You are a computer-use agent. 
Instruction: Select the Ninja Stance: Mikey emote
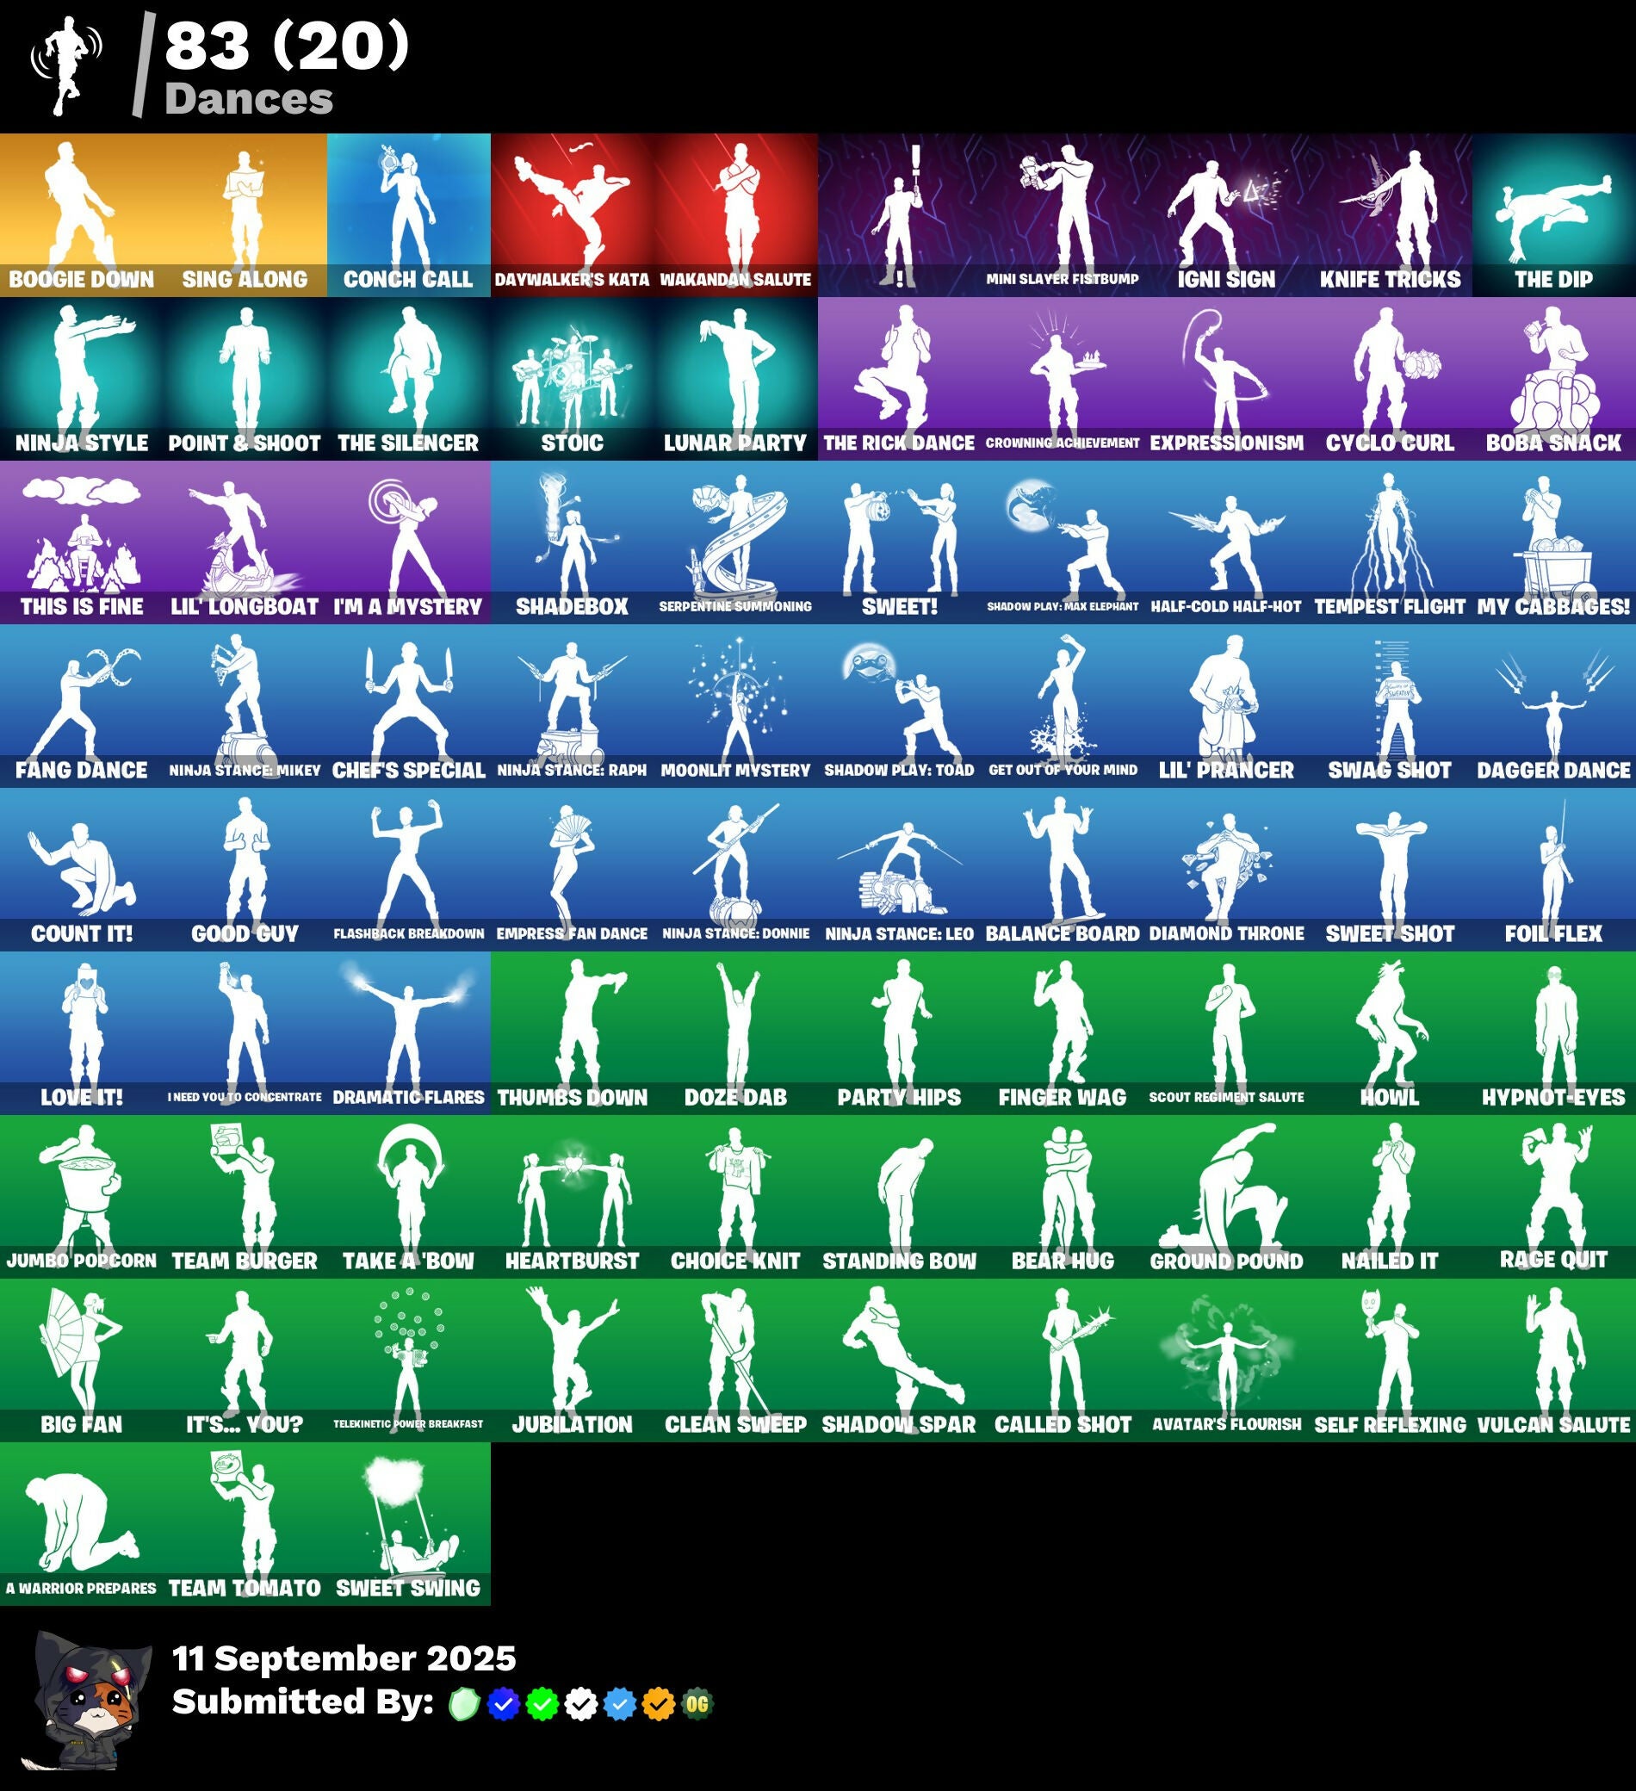[245, 705]
